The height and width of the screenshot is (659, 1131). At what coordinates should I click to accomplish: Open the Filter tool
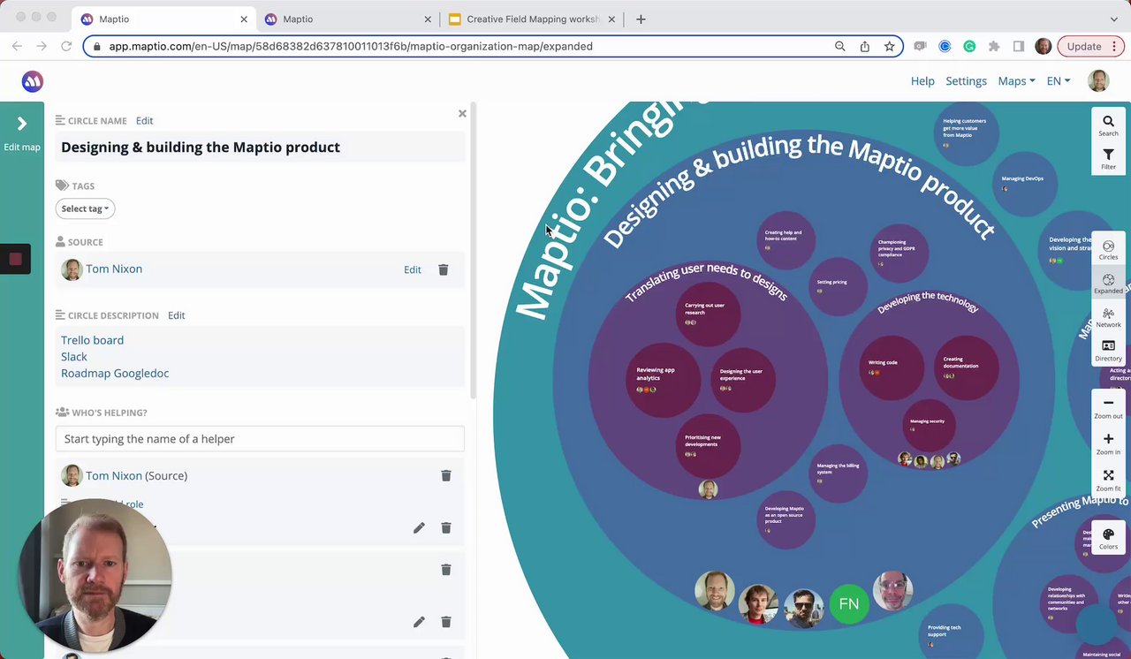tap(1108, 159)
